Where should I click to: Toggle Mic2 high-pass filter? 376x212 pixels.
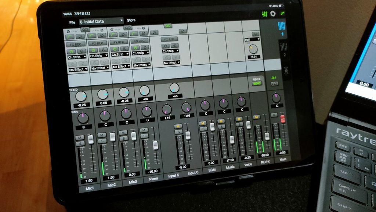click(91, 36)
